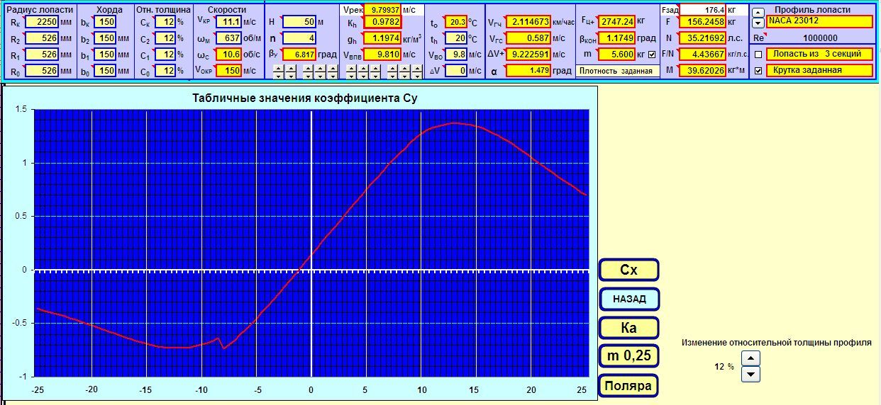Show the Ka chart
Screen dimensions: 881x405
(628, 328)
